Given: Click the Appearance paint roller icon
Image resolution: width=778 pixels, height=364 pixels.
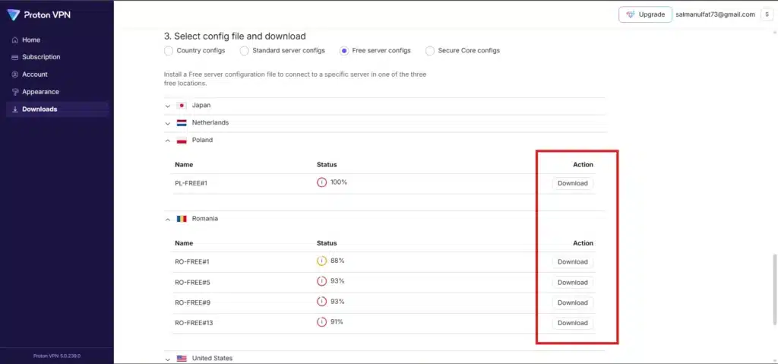Looking at the screenshot, I should 15,92.
